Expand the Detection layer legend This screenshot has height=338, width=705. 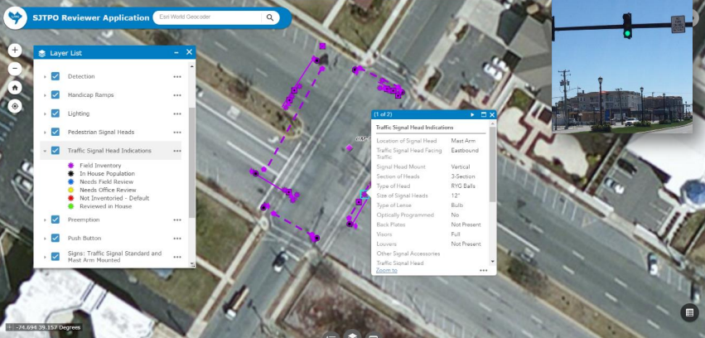point(45,77)
